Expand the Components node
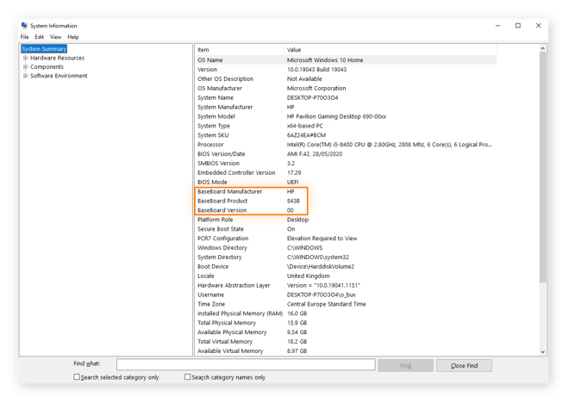Viewport: 569px width, 403px height. click(25, 66)
